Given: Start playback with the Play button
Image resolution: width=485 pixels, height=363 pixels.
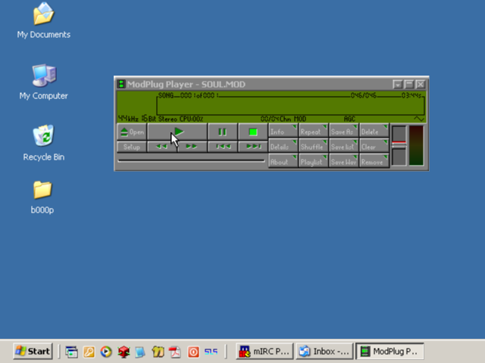Looking at the screenshot, I should click(177, 132).
